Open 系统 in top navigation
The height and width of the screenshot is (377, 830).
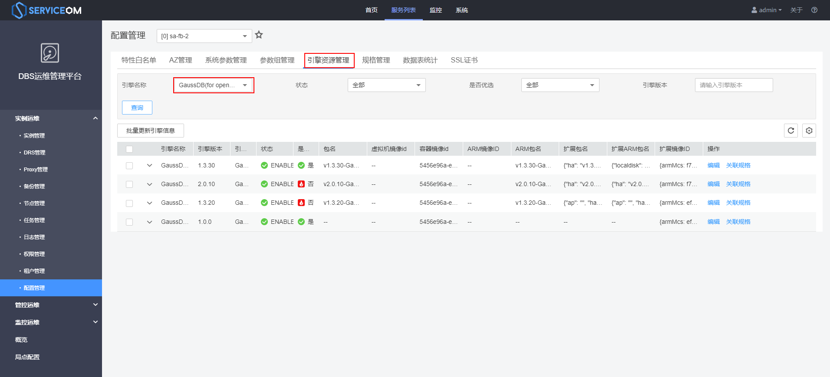pyautogui.click(x=462, y=10)
